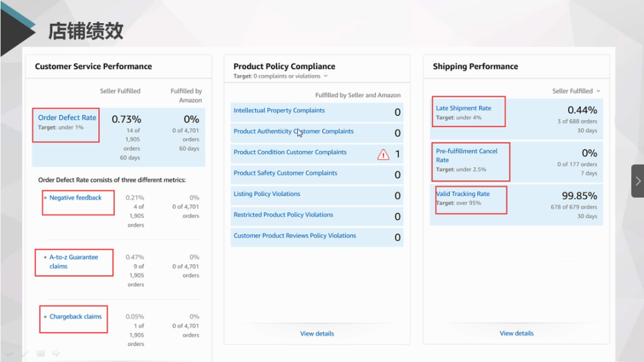The image size is (644, 362).
Task: Click View details under Product Policy Compliance
Action: [x=317, y=333]
